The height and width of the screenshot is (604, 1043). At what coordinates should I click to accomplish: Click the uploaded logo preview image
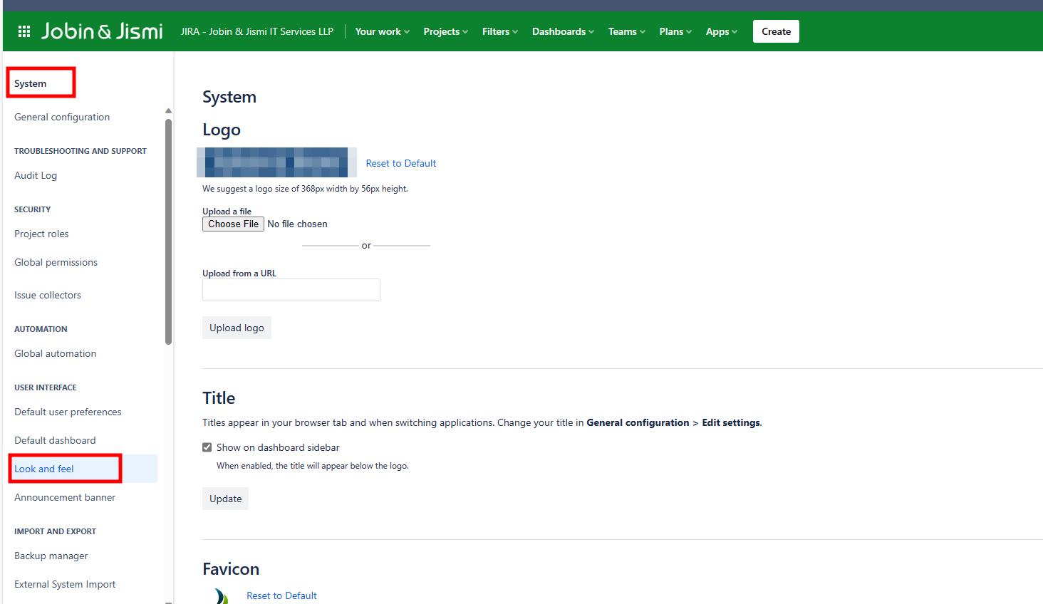pyautogui.click(x=276, y=162)
